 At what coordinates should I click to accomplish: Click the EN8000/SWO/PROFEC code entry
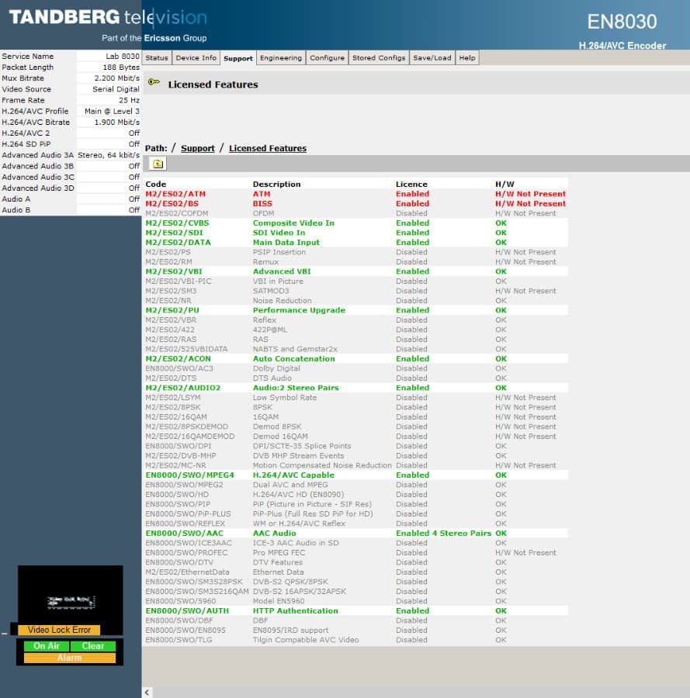[x=186, y=552]
